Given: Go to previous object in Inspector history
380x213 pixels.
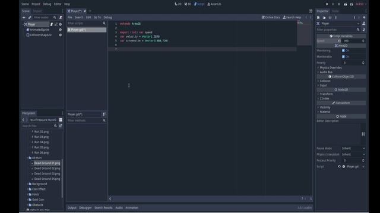Looking at the screenshot, I should 354,18.
